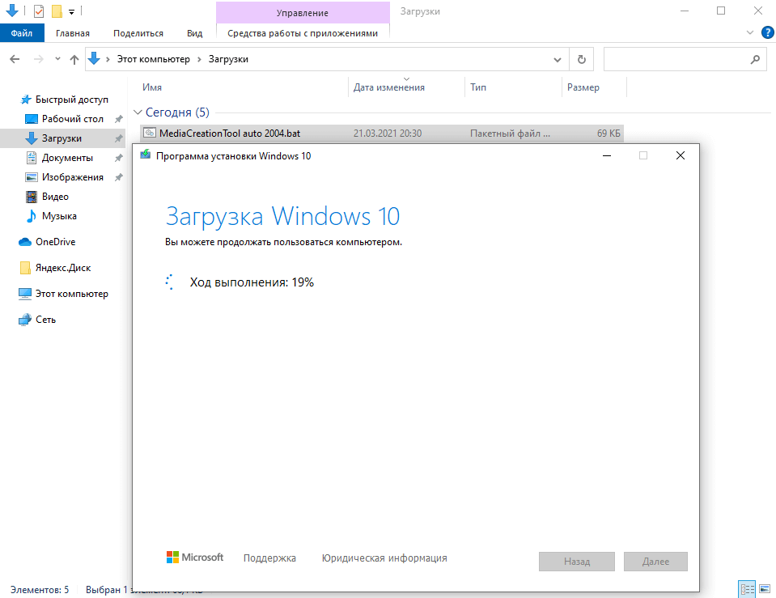Open Customize Quick Access Toolbar dropdown
Image resolution: width=776 pixels, height=598 pixels.
click(72, 11)
